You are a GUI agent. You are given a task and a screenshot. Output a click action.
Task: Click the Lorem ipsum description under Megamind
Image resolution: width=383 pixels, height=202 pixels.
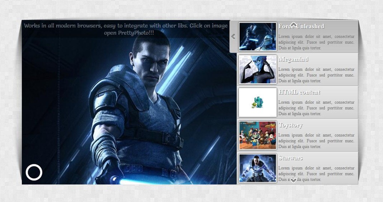coord(316,75)
